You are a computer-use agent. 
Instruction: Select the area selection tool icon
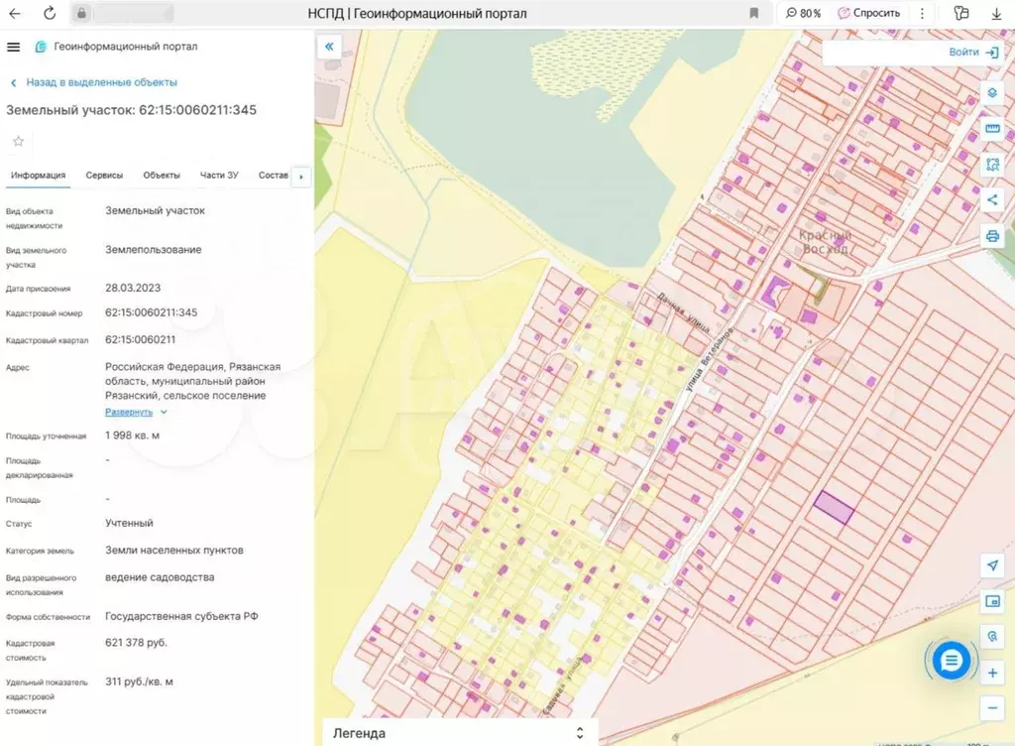992,165
